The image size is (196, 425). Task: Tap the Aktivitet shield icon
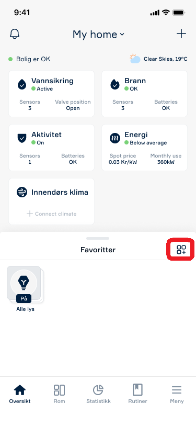pos(22,138)
